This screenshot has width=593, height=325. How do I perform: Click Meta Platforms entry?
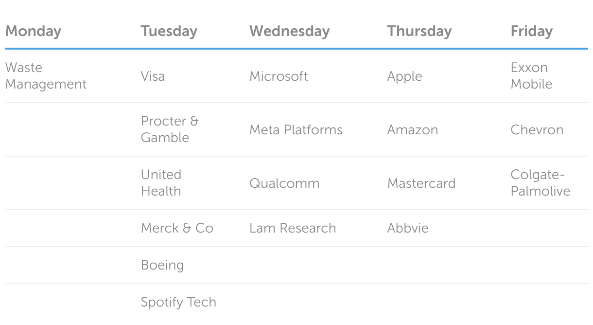click(x=296, y=130)
